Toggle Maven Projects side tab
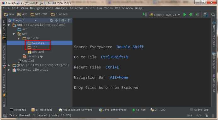218x120 pixels. click(214, 34)
